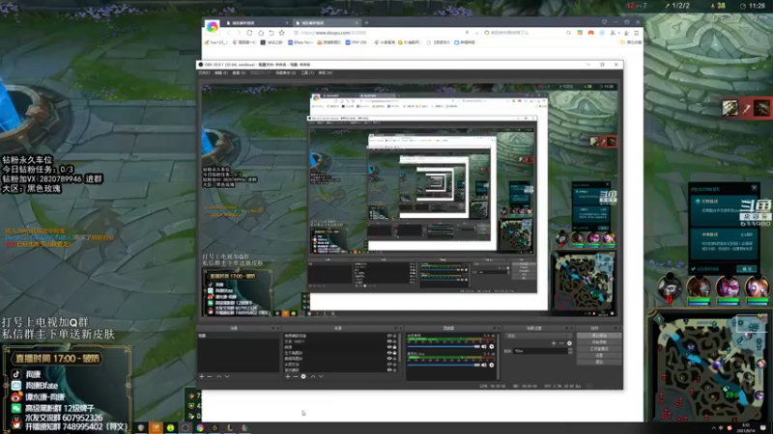Add a new source in Sources panel
The width and height of the screenshot is (773, 434).
point(287,376)
